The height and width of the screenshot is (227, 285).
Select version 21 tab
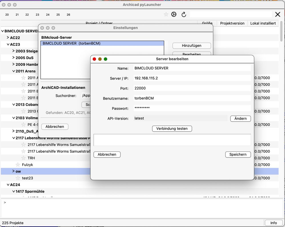17,15
